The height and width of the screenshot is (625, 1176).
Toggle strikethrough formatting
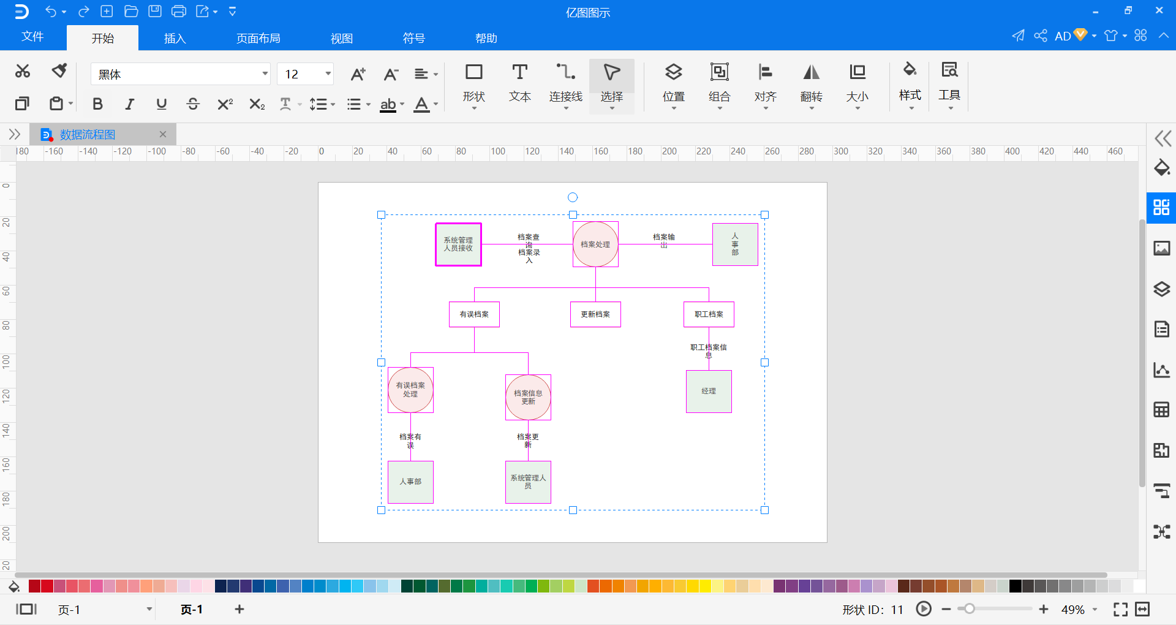coord(193,104)
